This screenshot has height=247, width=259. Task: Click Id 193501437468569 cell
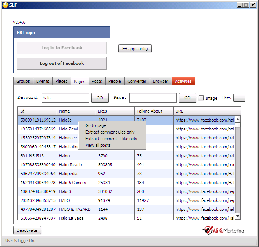38,129
